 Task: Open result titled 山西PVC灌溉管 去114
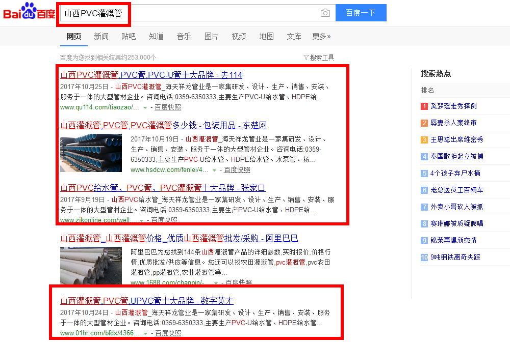tap(151, 75)
